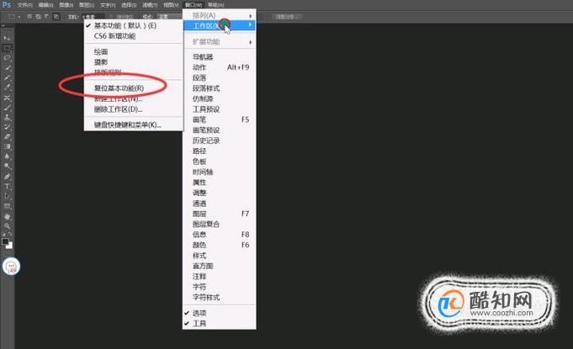Choose Intersect with selection mode icon
This screenshot has width=573, height=349.
pos(56,17)
